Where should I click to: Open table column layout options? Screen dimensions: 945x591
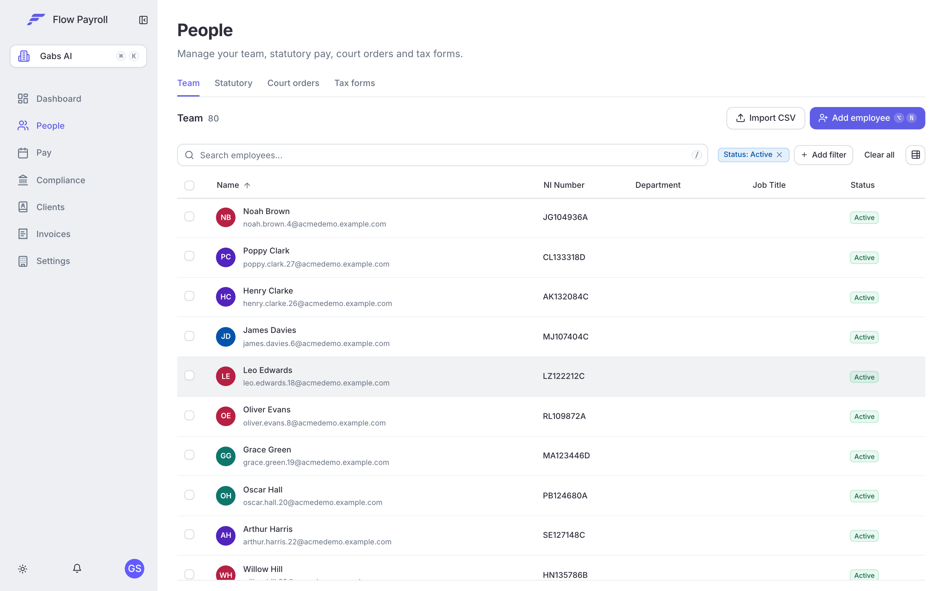[x=915, y=155]
